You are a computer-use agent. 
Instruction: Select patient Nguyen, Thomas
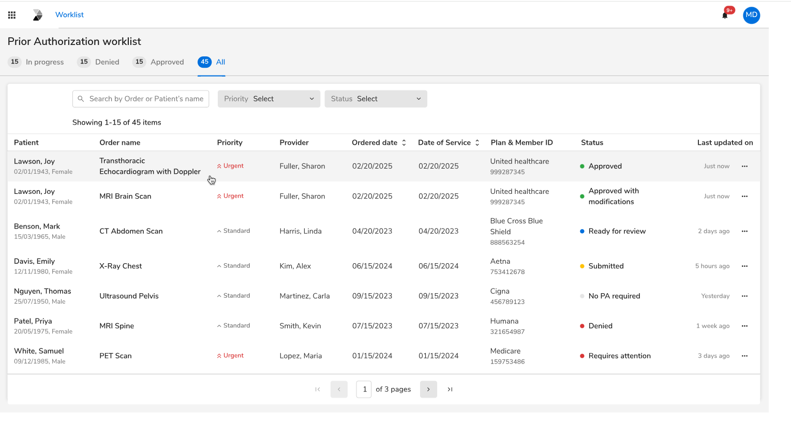42,291
